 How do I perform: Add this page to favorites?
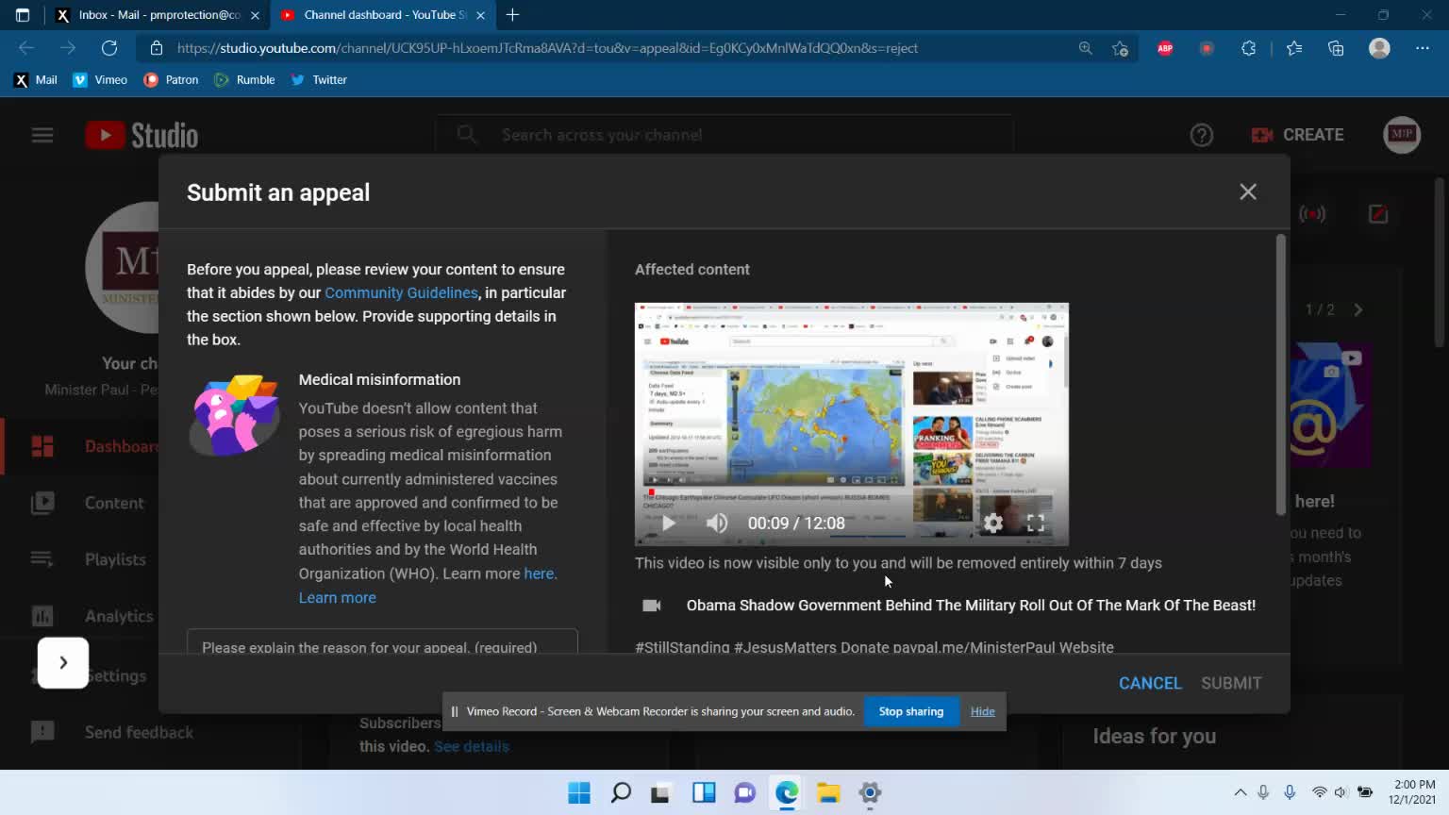click(x=1120, y=48)
